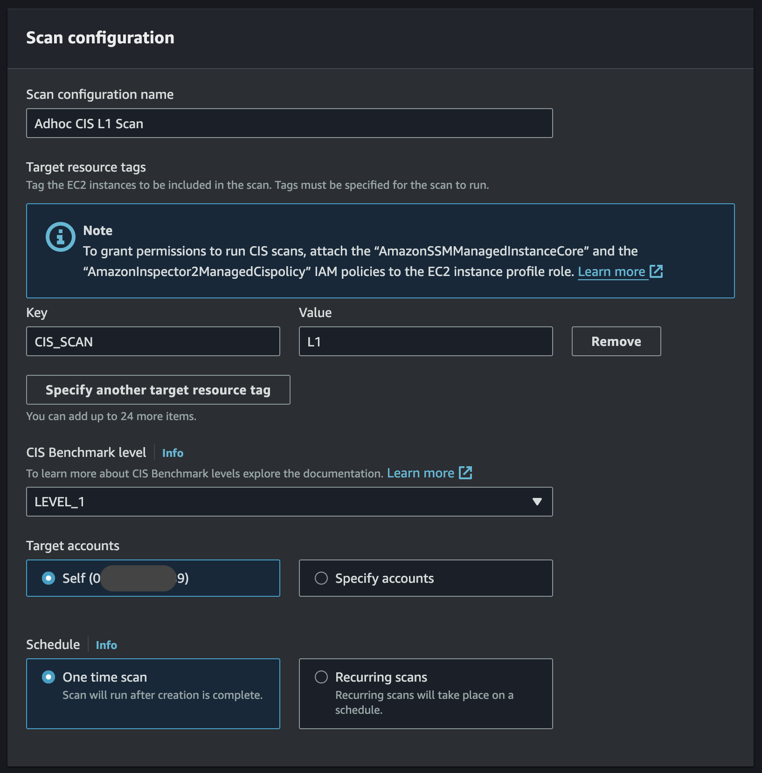
Task: Click the external link icon beside CIS Benchmark Learn more
Action: (x=466, y=472)
